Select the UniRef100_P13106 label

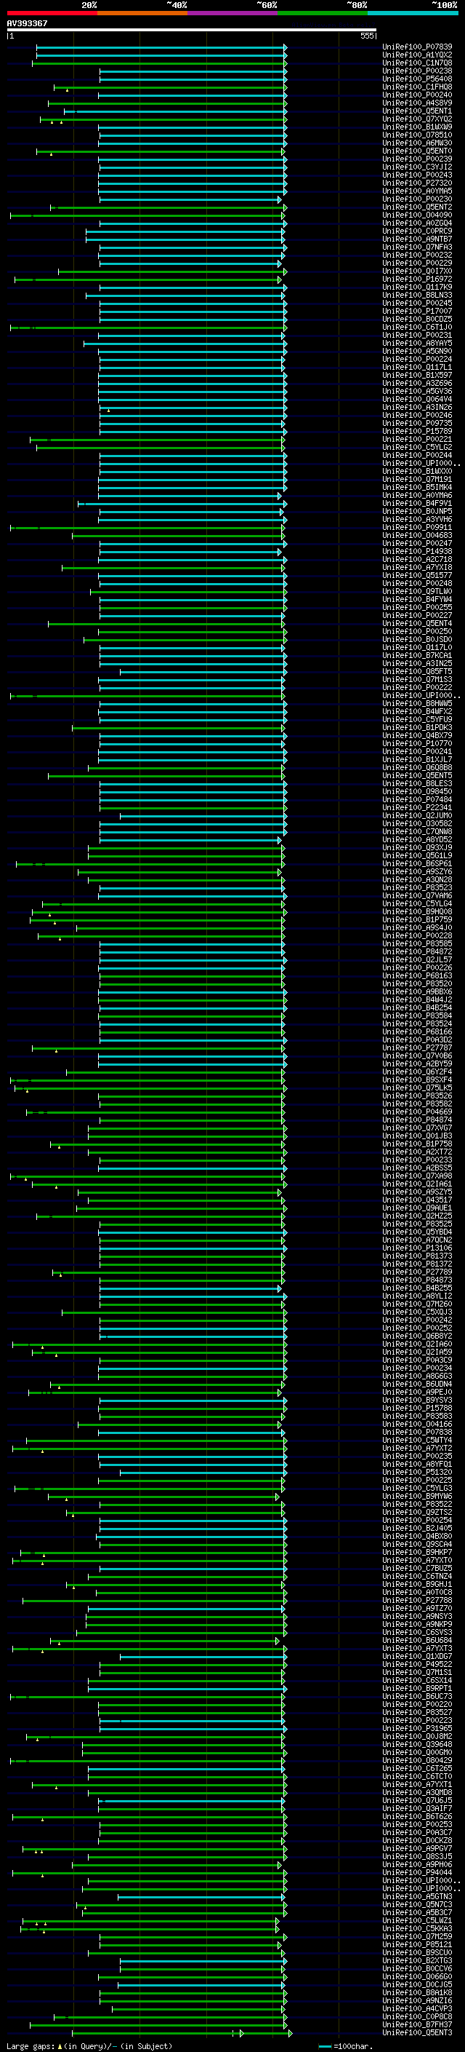[417, 1248]
